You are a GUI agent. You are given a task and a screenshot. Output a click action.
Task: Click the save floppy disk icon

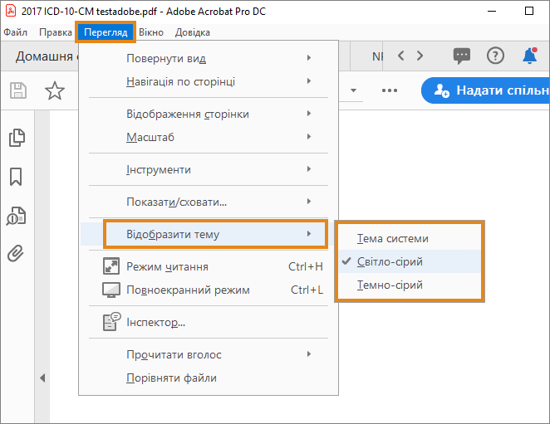(x=17, y=90)
